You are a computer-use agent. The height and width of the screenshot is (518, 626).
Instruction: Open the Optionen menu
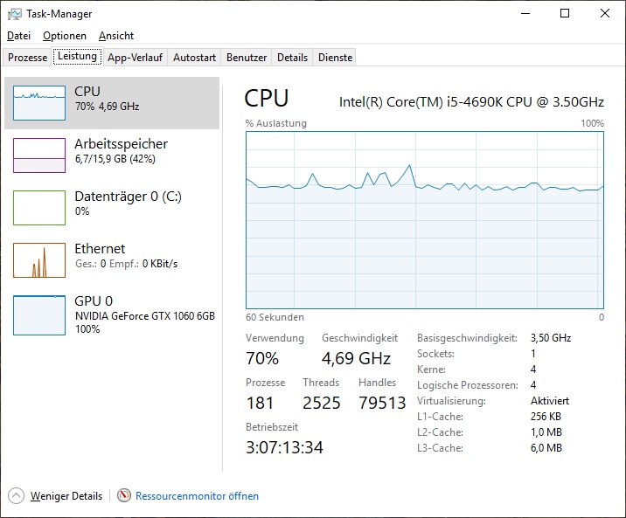(65, 36)
